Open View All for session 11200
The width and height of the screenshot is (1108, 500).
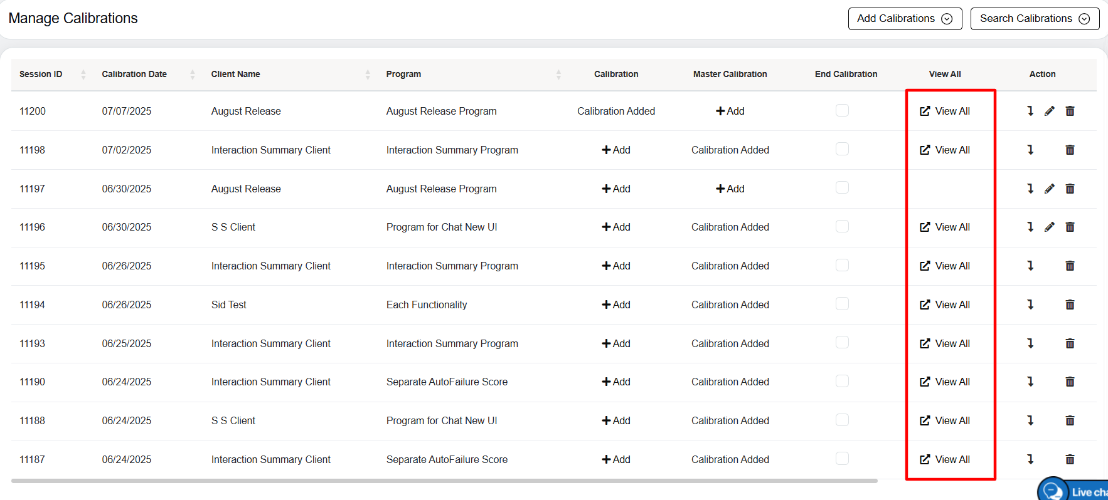pyautogui.click(x=945, y=111)
